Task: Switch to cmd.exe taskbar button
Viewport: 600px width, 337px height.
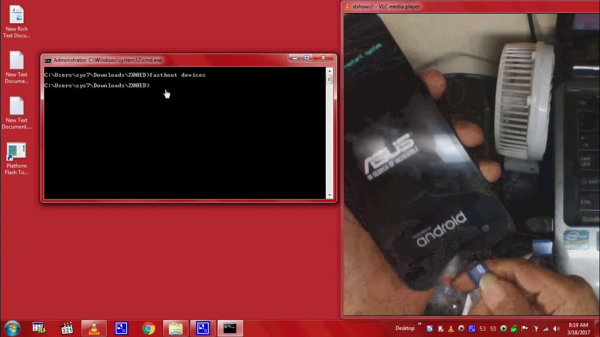Action: tap(230, 329)
